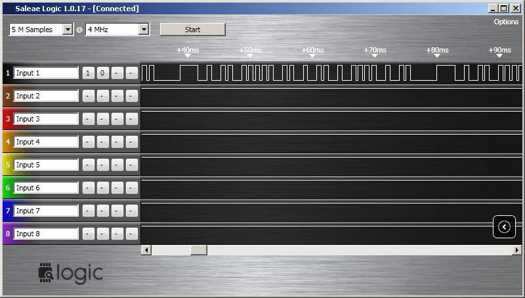Open the 4 MHz sample rate dropdown

[x=117, y=30]
